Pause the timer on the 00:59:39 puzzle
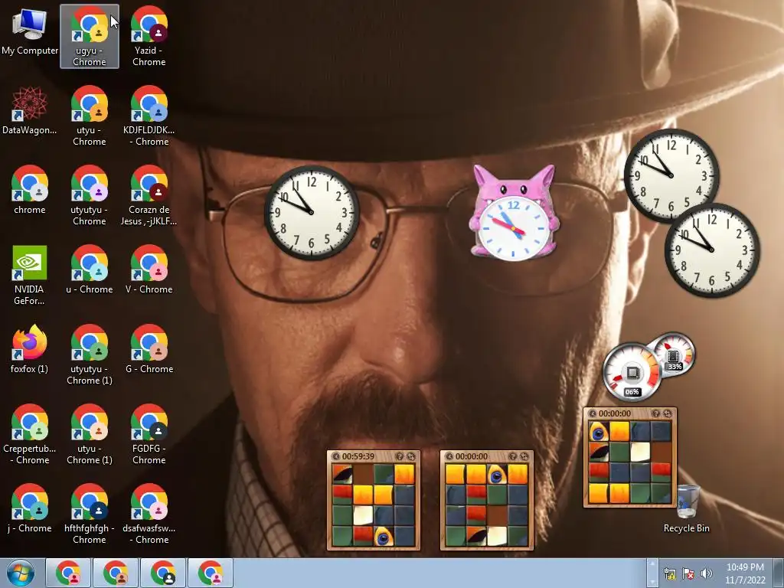Screen dimensions: 784x588 tap(336, 456)
